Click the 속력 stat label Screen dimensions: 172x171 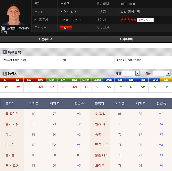click(98, 134)
